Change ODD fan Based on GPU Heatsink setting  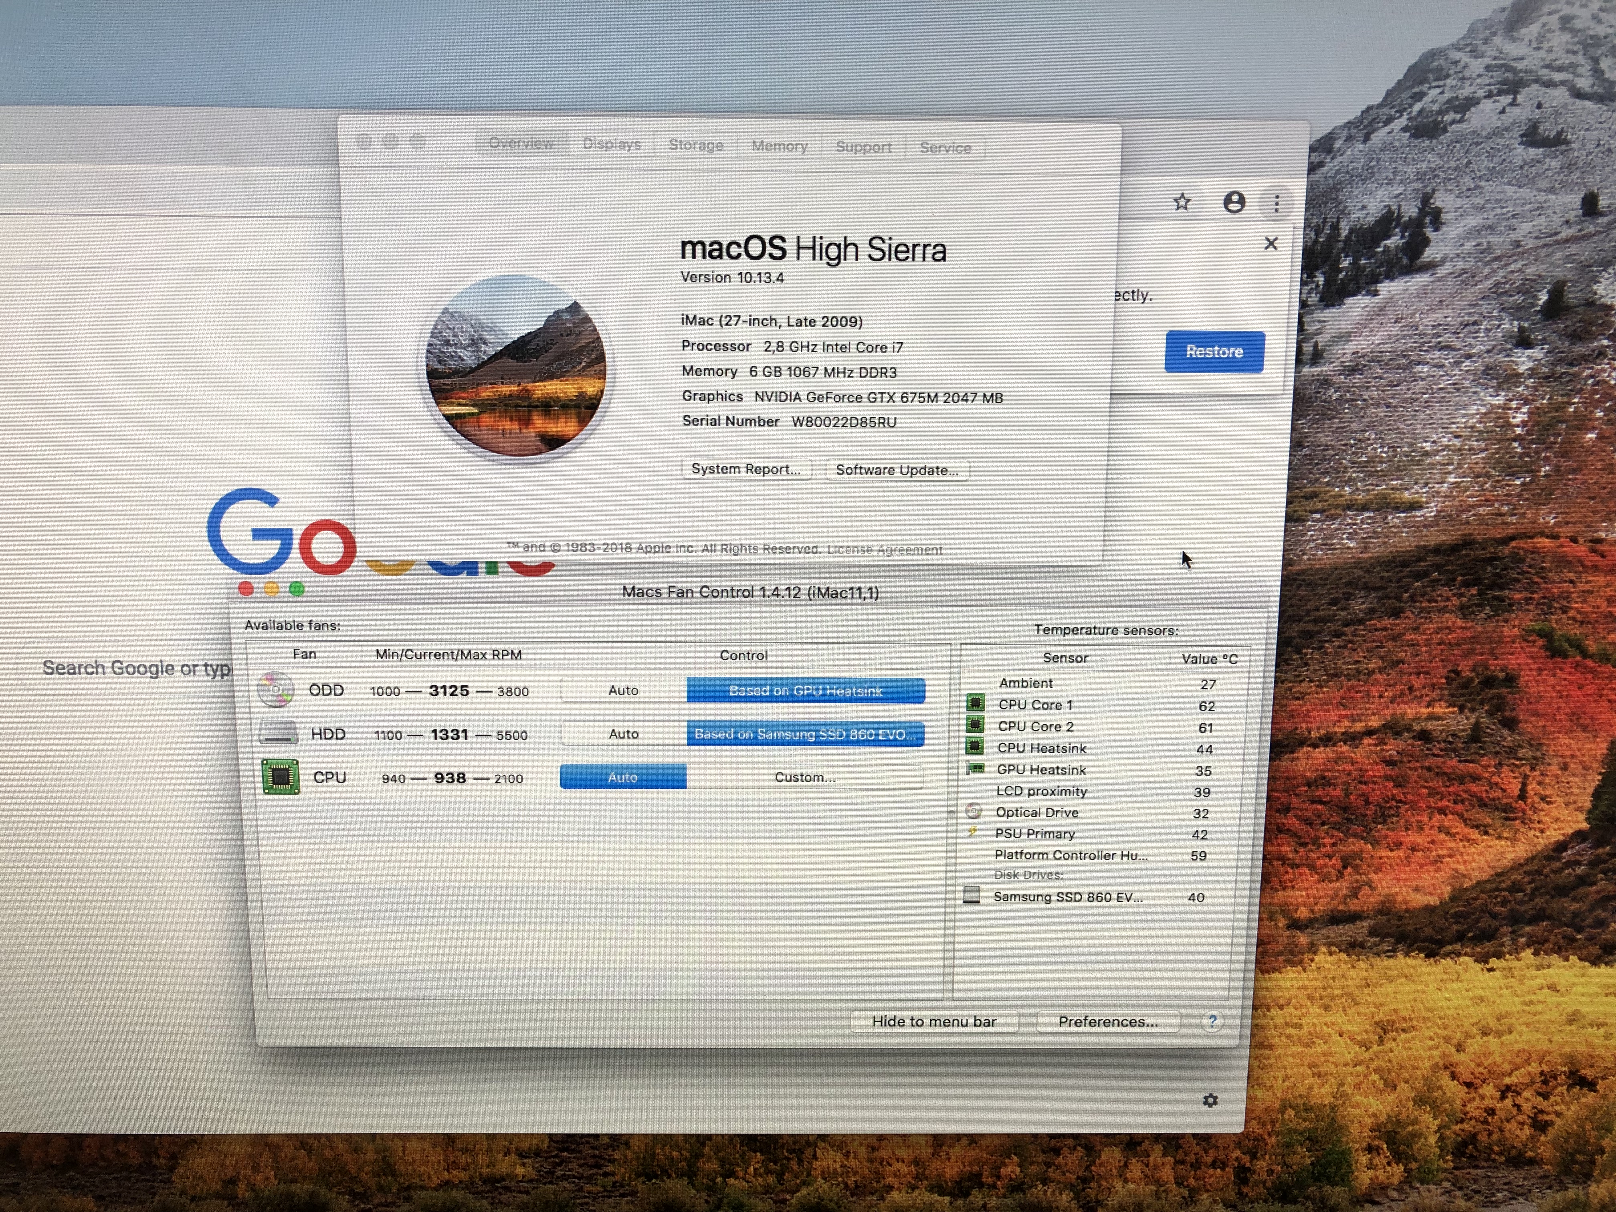pos(805,691)
